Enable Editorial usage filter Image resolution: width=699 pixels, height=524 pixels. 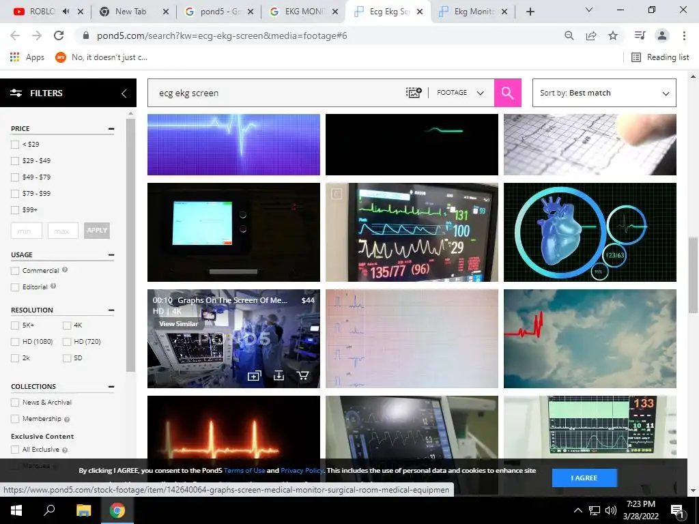coord(15,287)
